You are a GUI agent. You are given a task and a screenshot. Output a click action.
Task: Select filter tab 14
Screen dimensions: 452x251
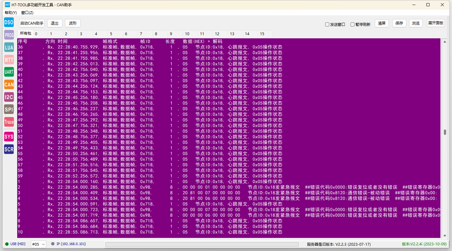[x=247, y=34]
